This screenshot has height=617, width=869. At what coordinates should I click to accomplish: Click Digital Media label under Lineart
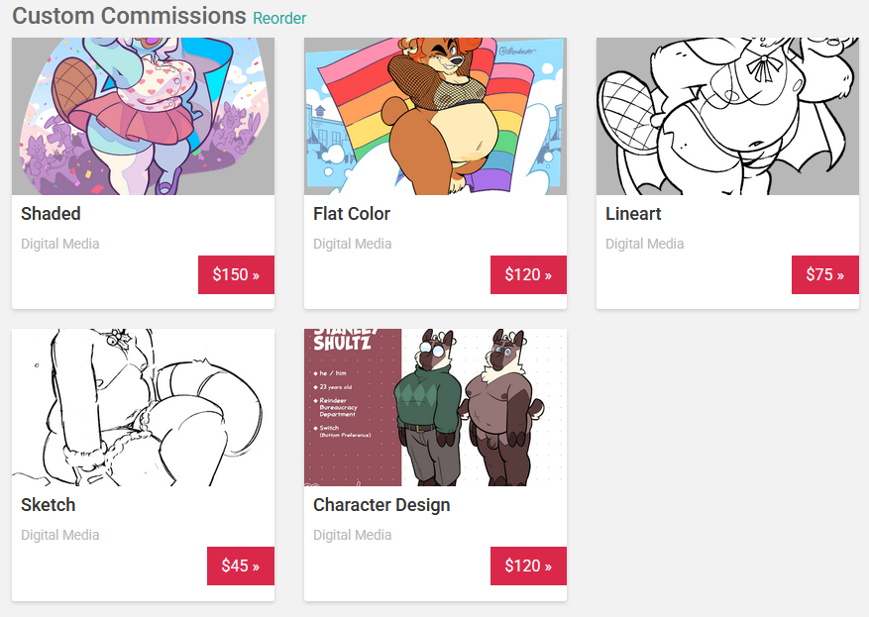point(644,244)
